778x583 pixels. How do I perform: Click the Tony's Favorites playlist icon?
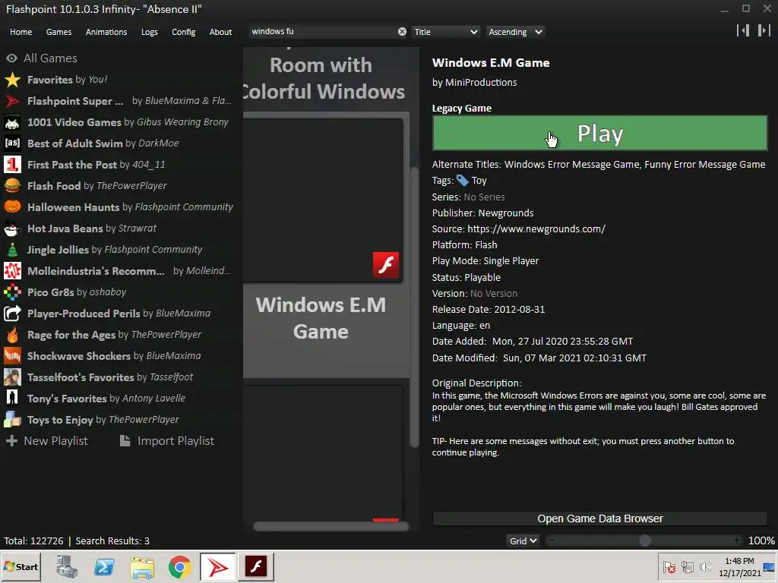[x=12, y=398]
